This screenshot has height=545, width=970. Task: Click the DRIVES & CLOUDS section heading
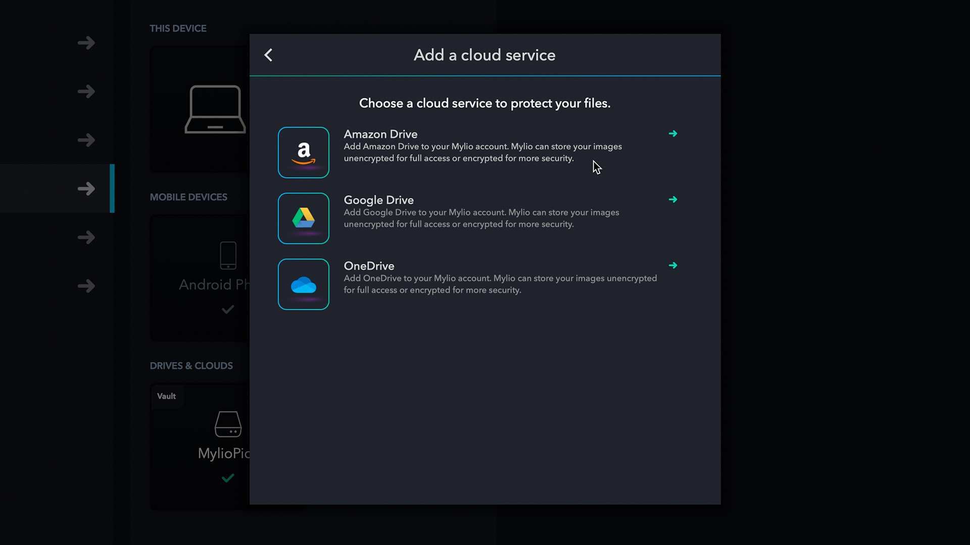click(191, 366)
